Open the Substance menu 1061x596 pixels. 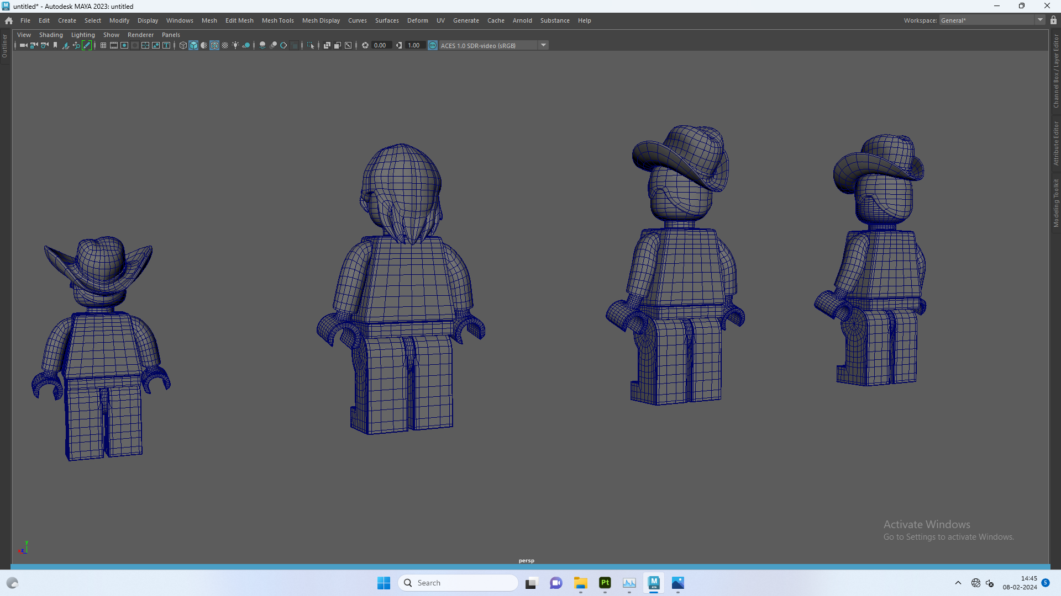click(555, 20)
